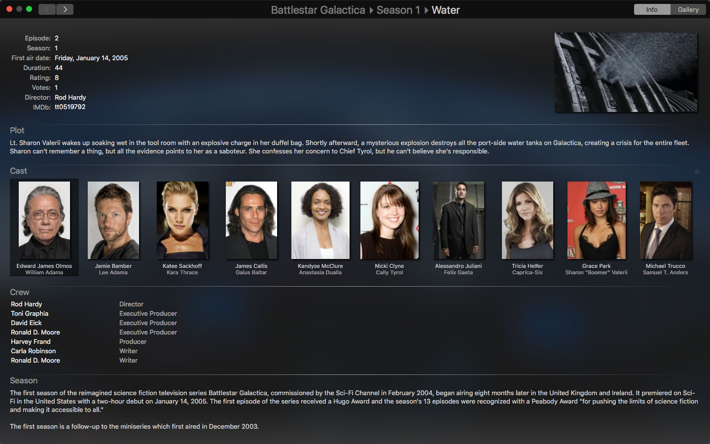This screenshot has height=444, width=710.
Task: Click director name Rod Hardy in details
Action: [x=70, y=97]
